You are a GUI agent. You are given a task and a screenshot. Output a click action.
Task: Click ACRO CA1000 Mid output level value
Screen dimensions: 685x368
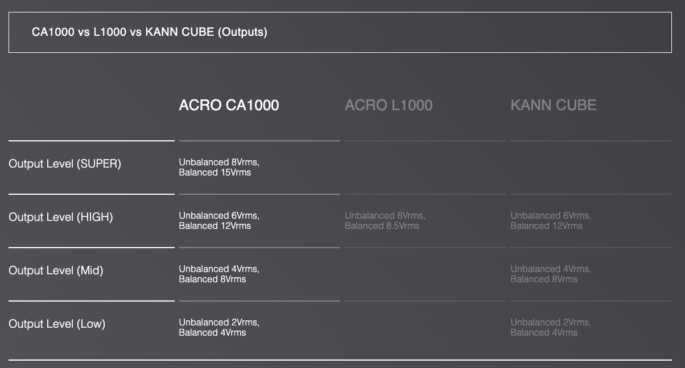[x=219, y=274]
